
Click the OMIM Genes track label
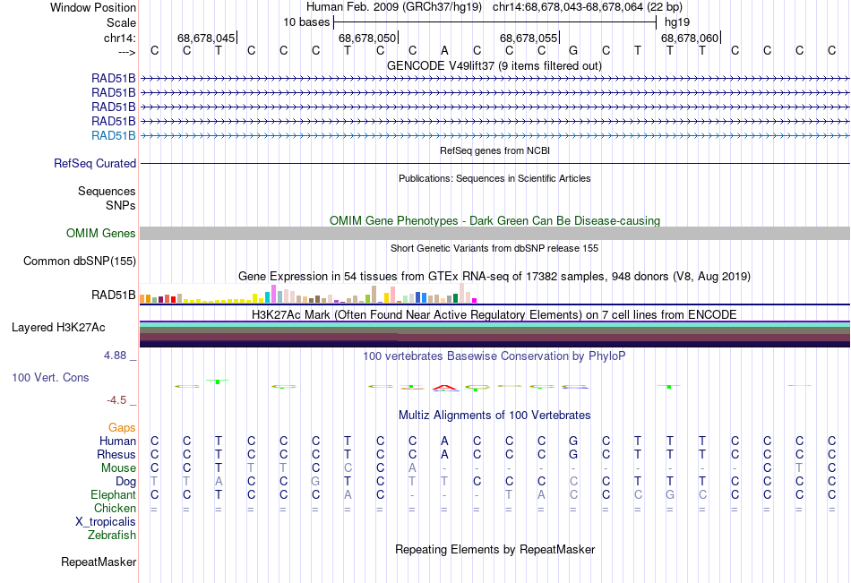point(101,234)
